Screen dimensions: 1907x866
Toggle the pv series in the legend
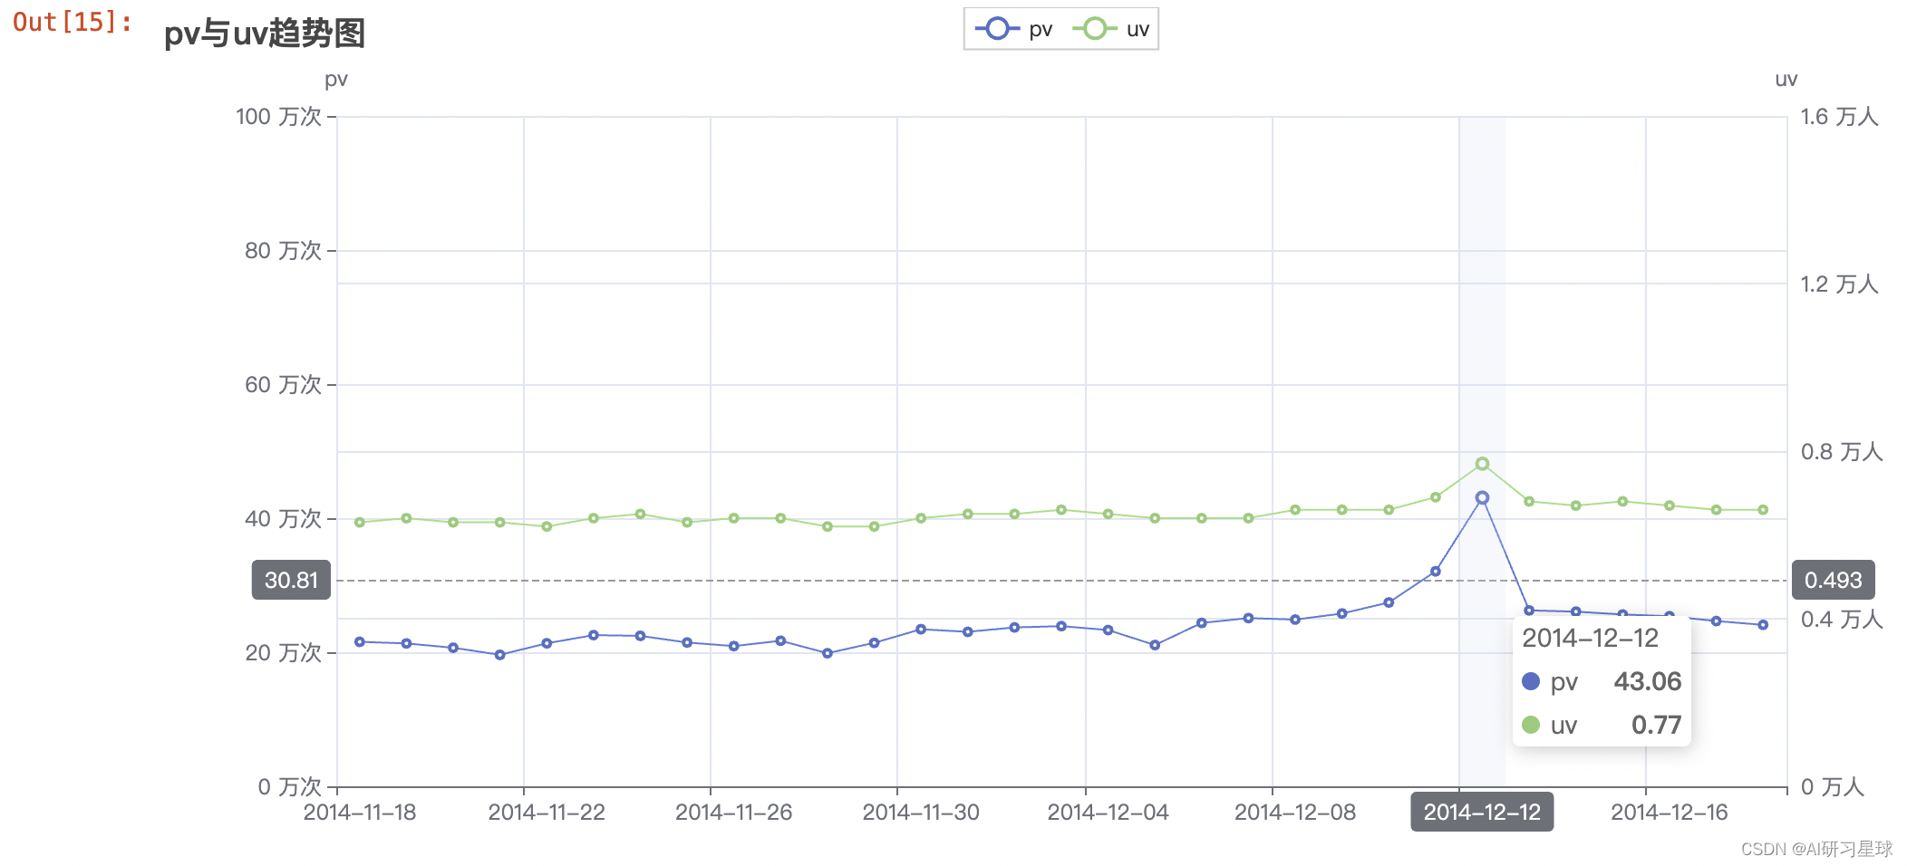point(1013,29)
